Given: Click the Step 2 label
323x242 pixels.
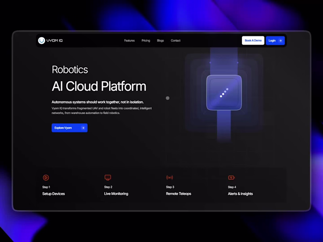Looking at the screenshot, I should pos(108,187).
